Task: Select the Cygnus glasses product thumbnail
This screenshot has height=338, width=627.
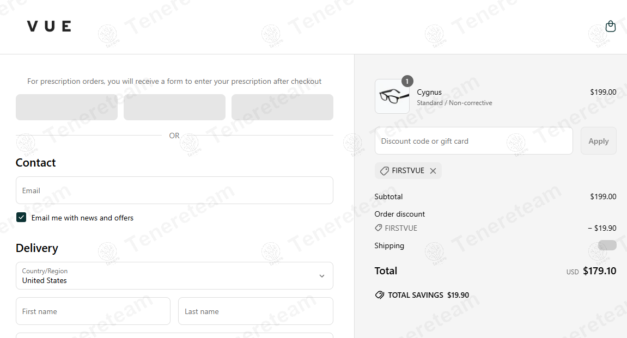Action: (392, 97)
